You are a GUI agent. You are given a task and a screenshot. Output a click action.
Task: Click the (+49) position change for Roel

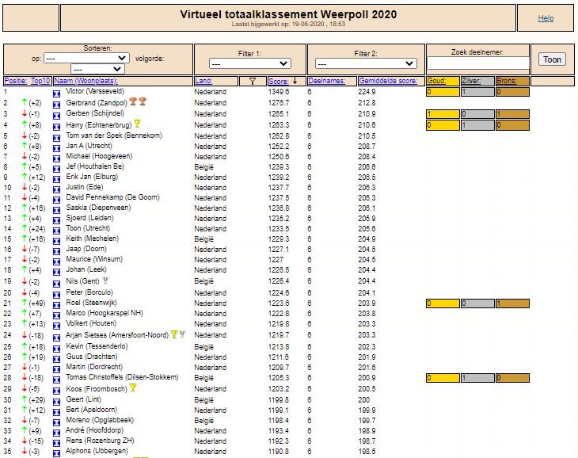pos(37,303)
